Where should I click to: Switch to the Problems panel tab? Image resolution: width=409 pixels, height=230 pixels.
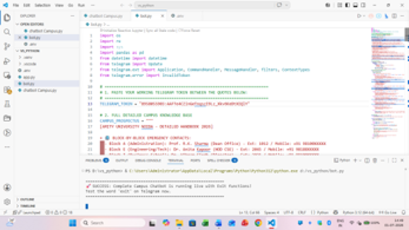(x=97, y=160)
